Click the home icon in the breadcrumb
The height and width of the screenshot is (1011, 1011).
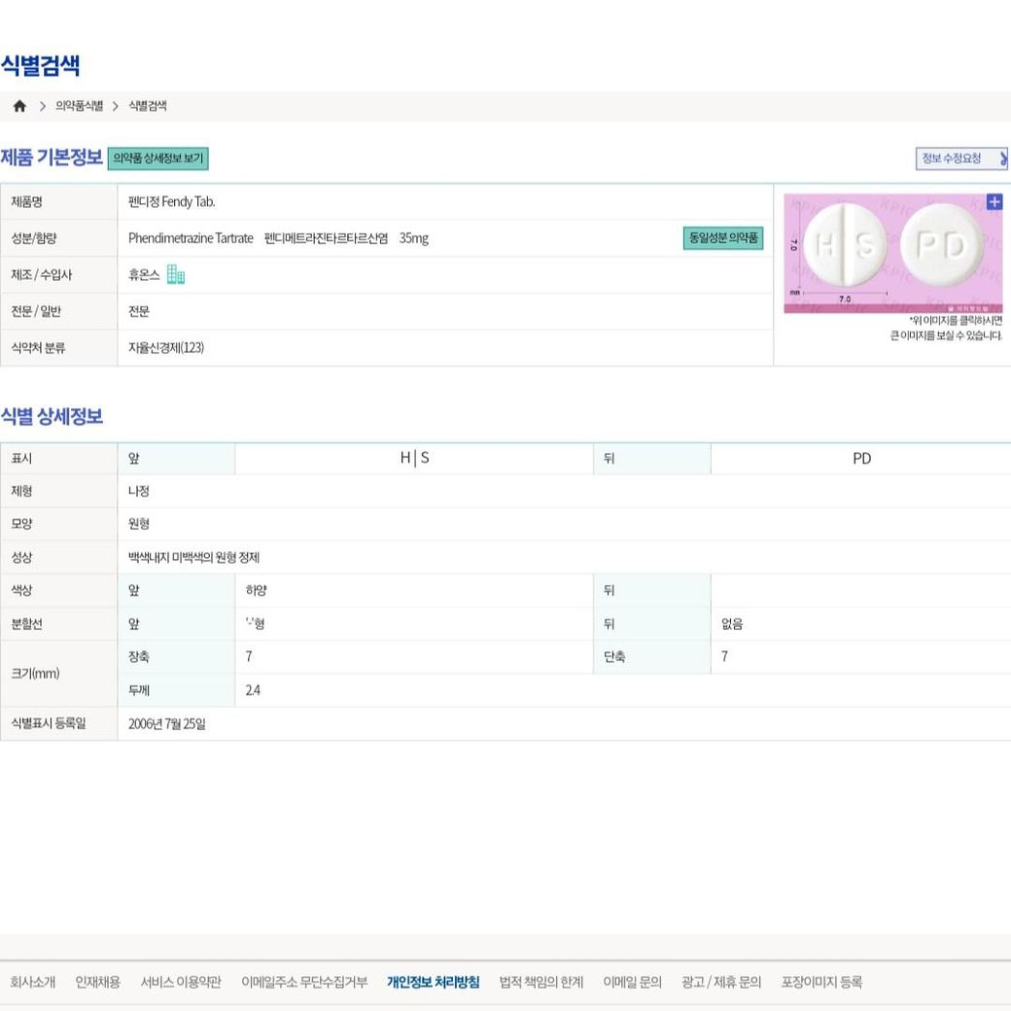click(x=19, y=106)
